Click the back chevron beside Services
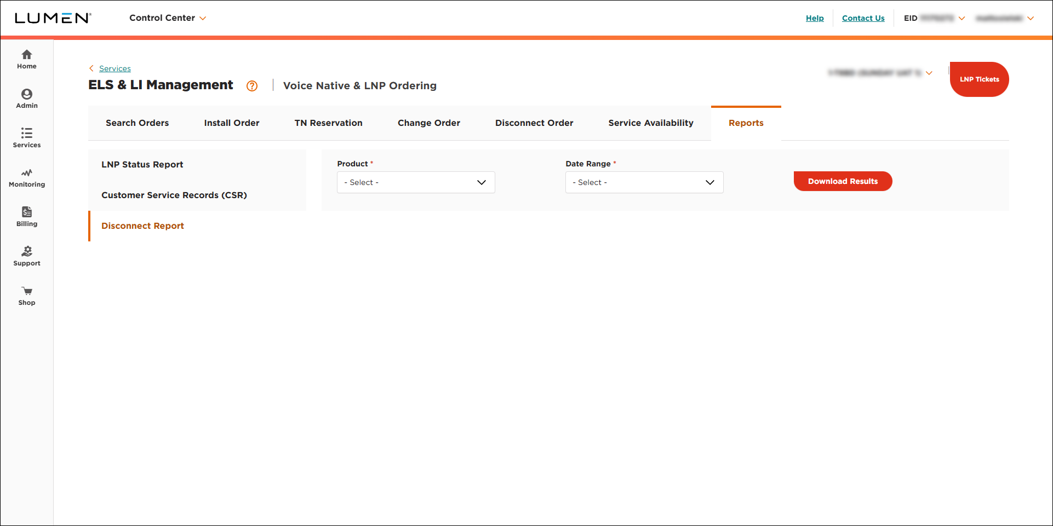The height and width of the screenshot is (526, 1053). [91, 68]
